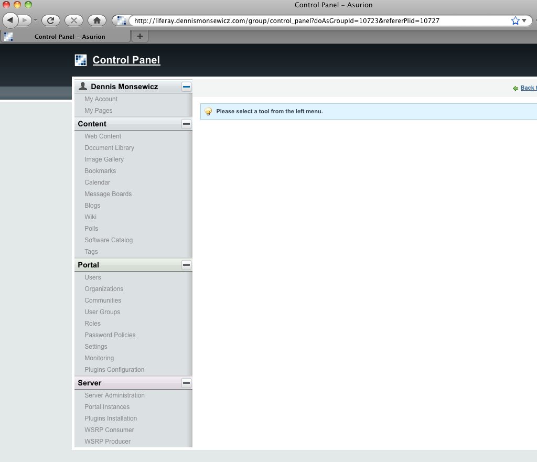Collapse the Portal section

pos(186,265)
